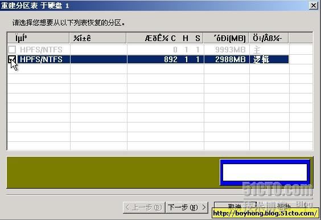This screenshot has height=220, width=321.
Task: Click the 892 cylinder value
Action: (x=171, y=59)
